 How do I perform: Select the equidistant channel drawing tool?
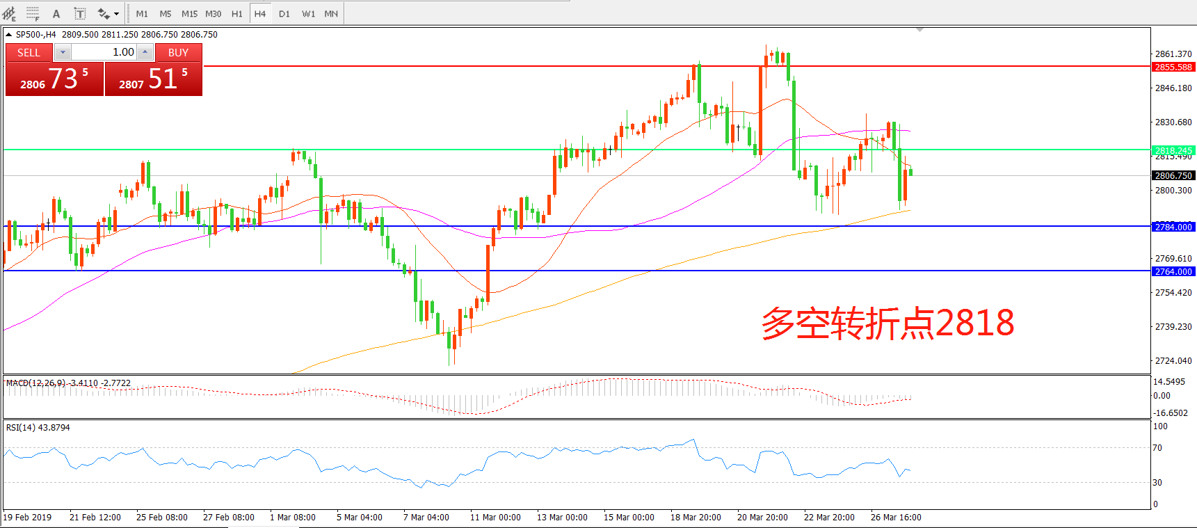point(9,13)
